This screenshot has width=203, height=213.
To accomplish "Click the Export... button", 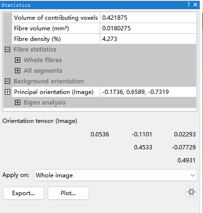I will (24, 193).
